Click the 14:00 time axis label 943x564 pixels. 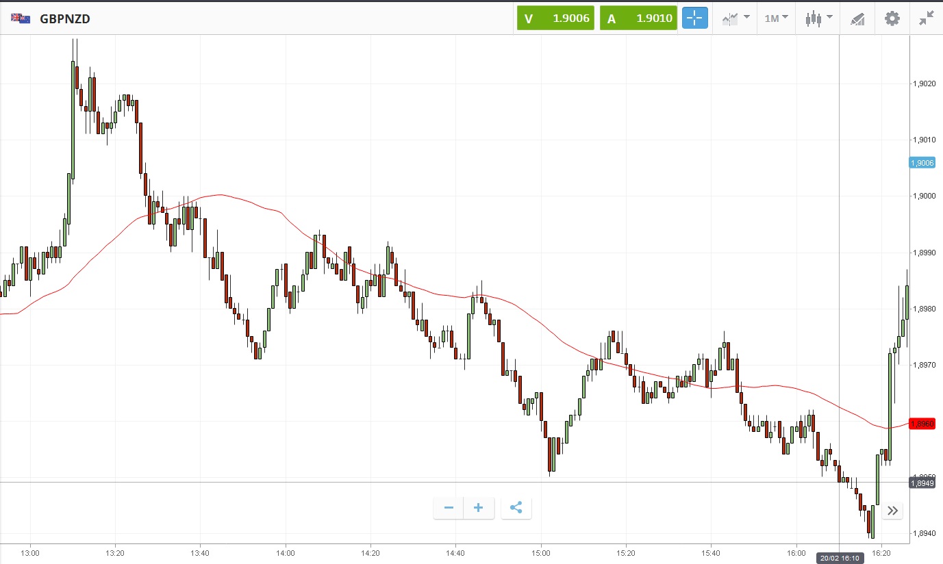click(x=286, y=553)
